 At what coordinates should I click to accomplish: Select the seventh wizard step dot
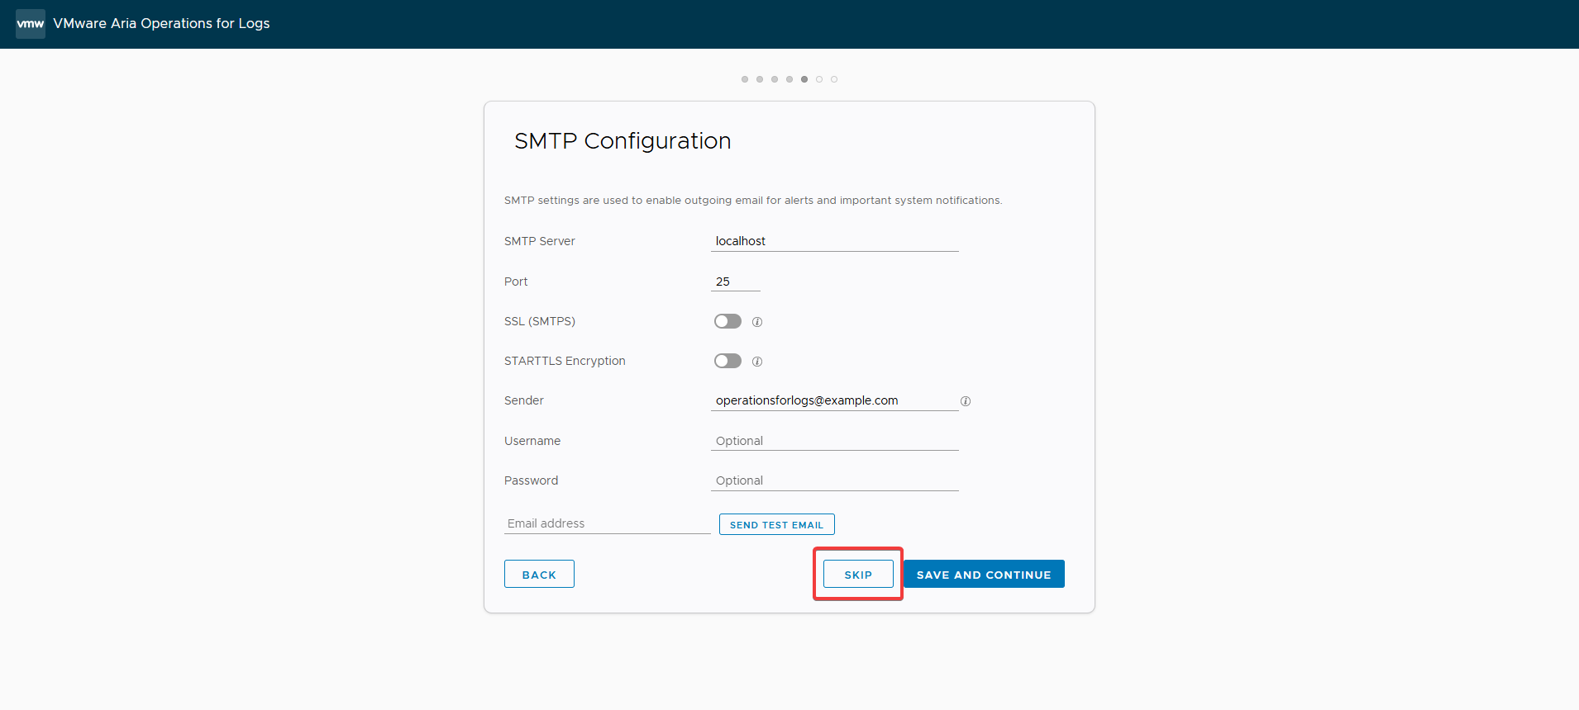[834, 79]
